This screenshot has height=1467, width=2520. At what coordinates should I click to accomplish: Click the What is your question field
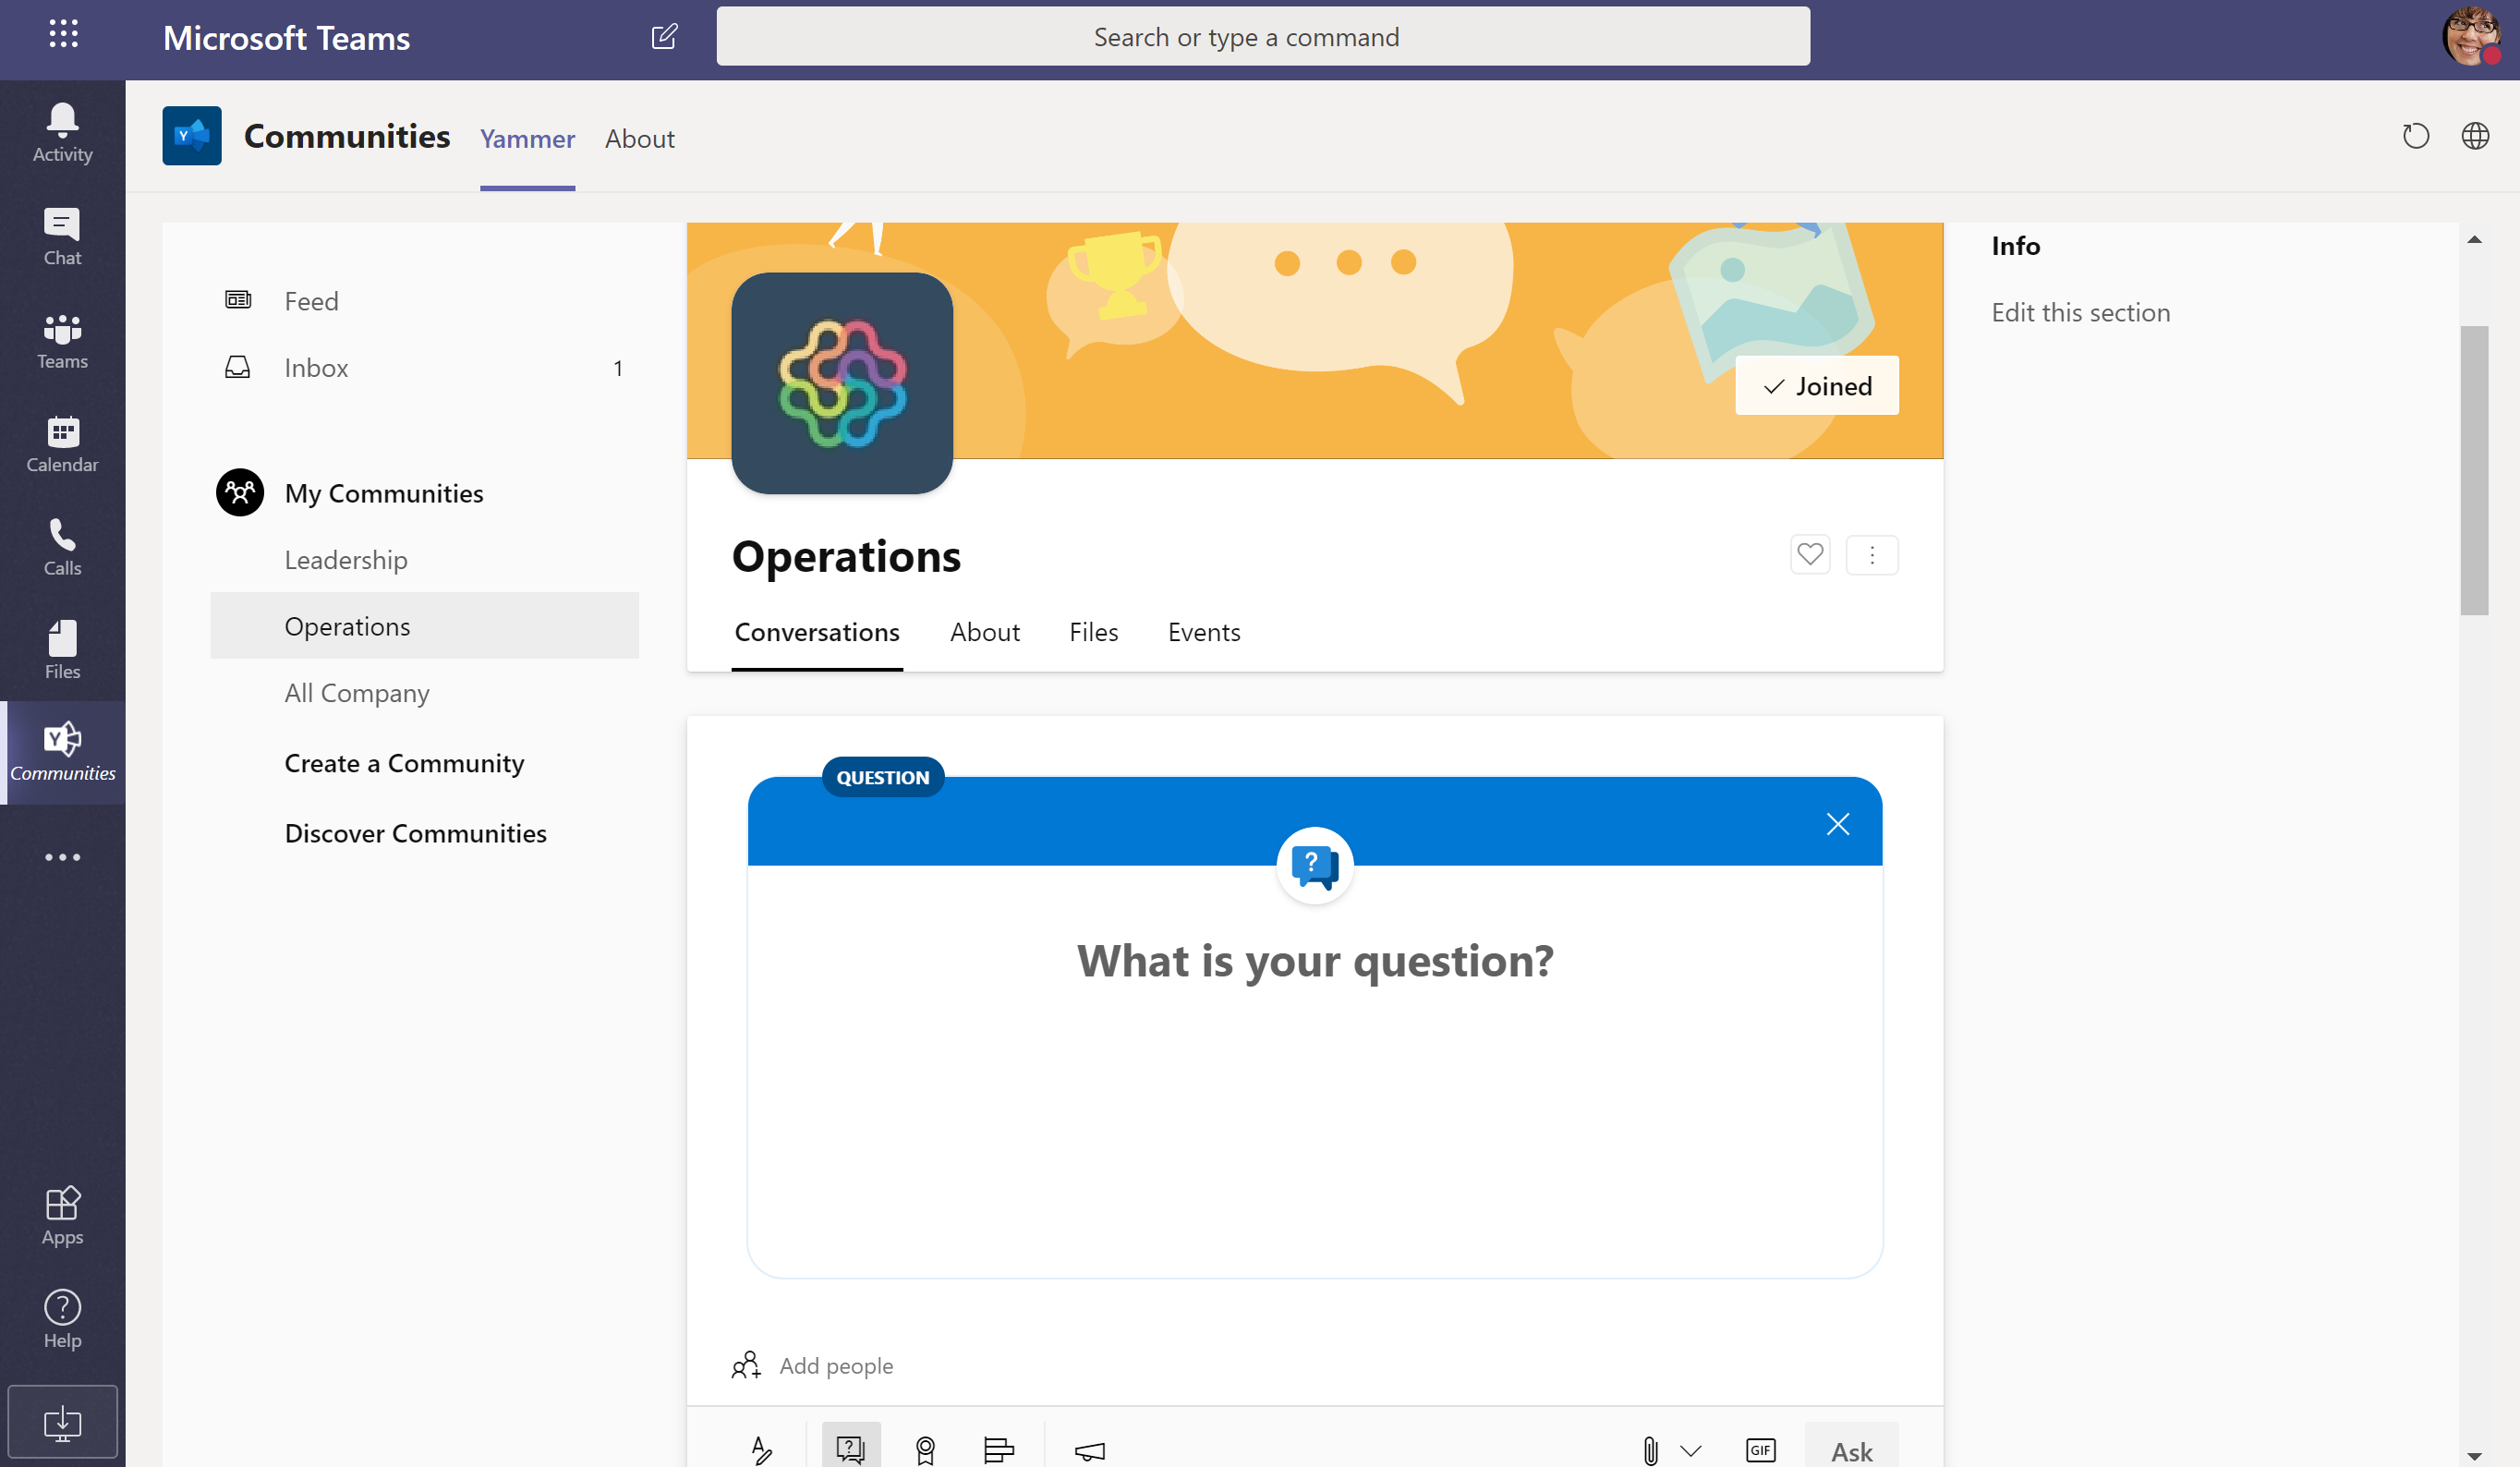pos(1314,960)
